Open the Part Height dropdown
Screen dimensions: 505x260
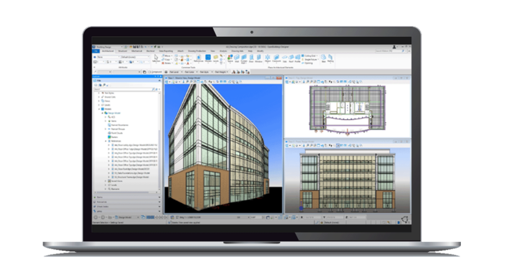[221, 72]
